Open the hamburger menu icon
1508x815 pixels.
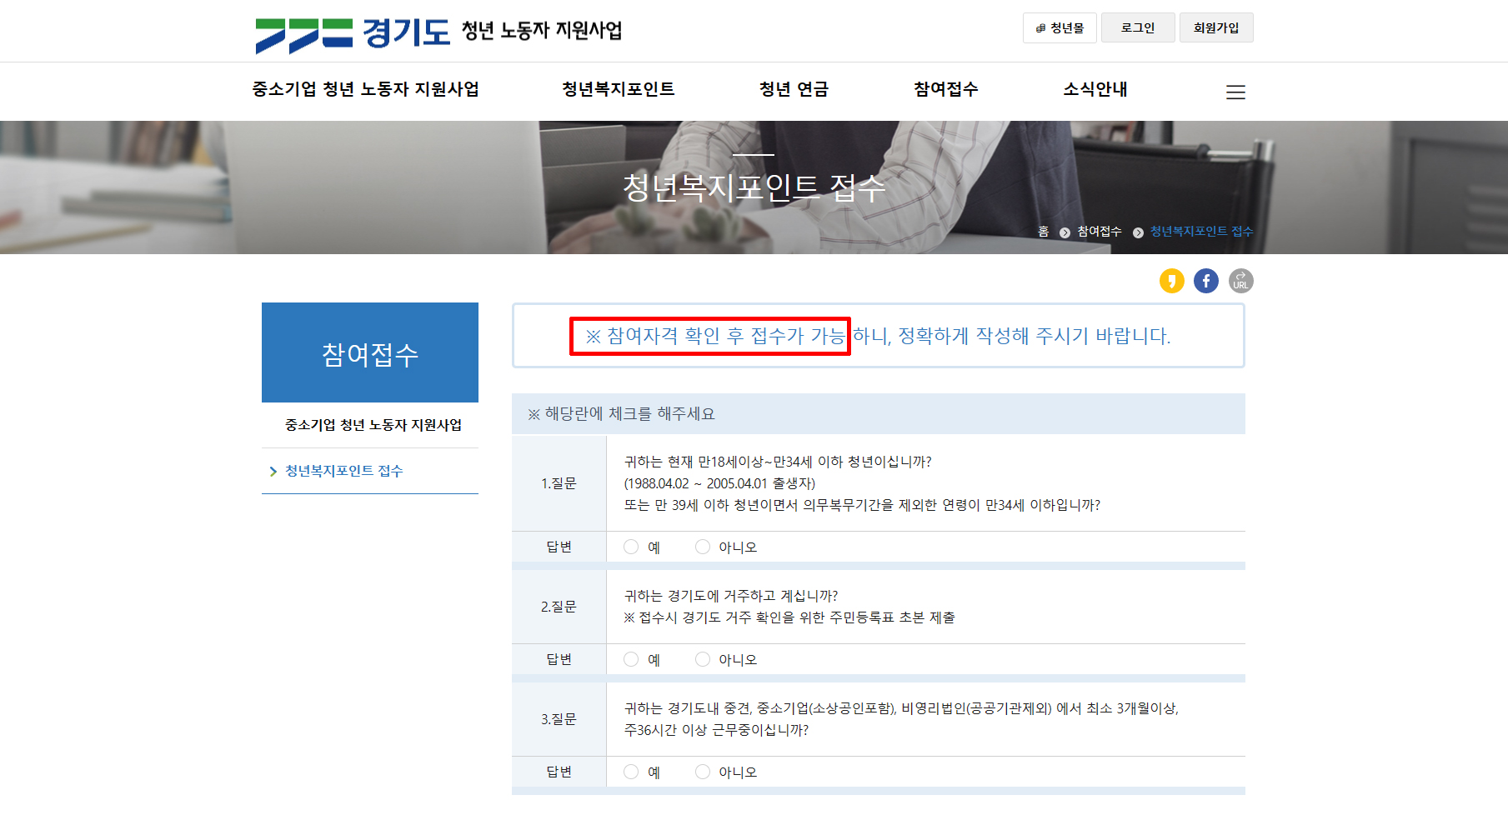coord(1235,92)
